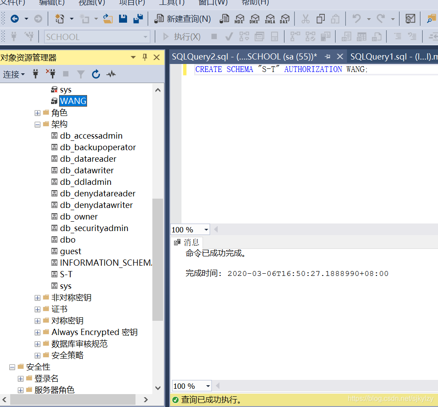Select the MDX query icon
The width and height of the screenshot is (438, 407).
point(239,19)
